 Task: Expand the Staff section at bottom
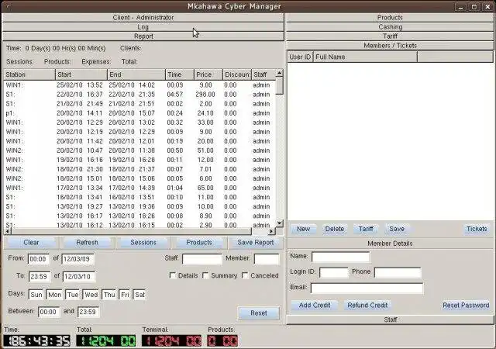point(390,320)
